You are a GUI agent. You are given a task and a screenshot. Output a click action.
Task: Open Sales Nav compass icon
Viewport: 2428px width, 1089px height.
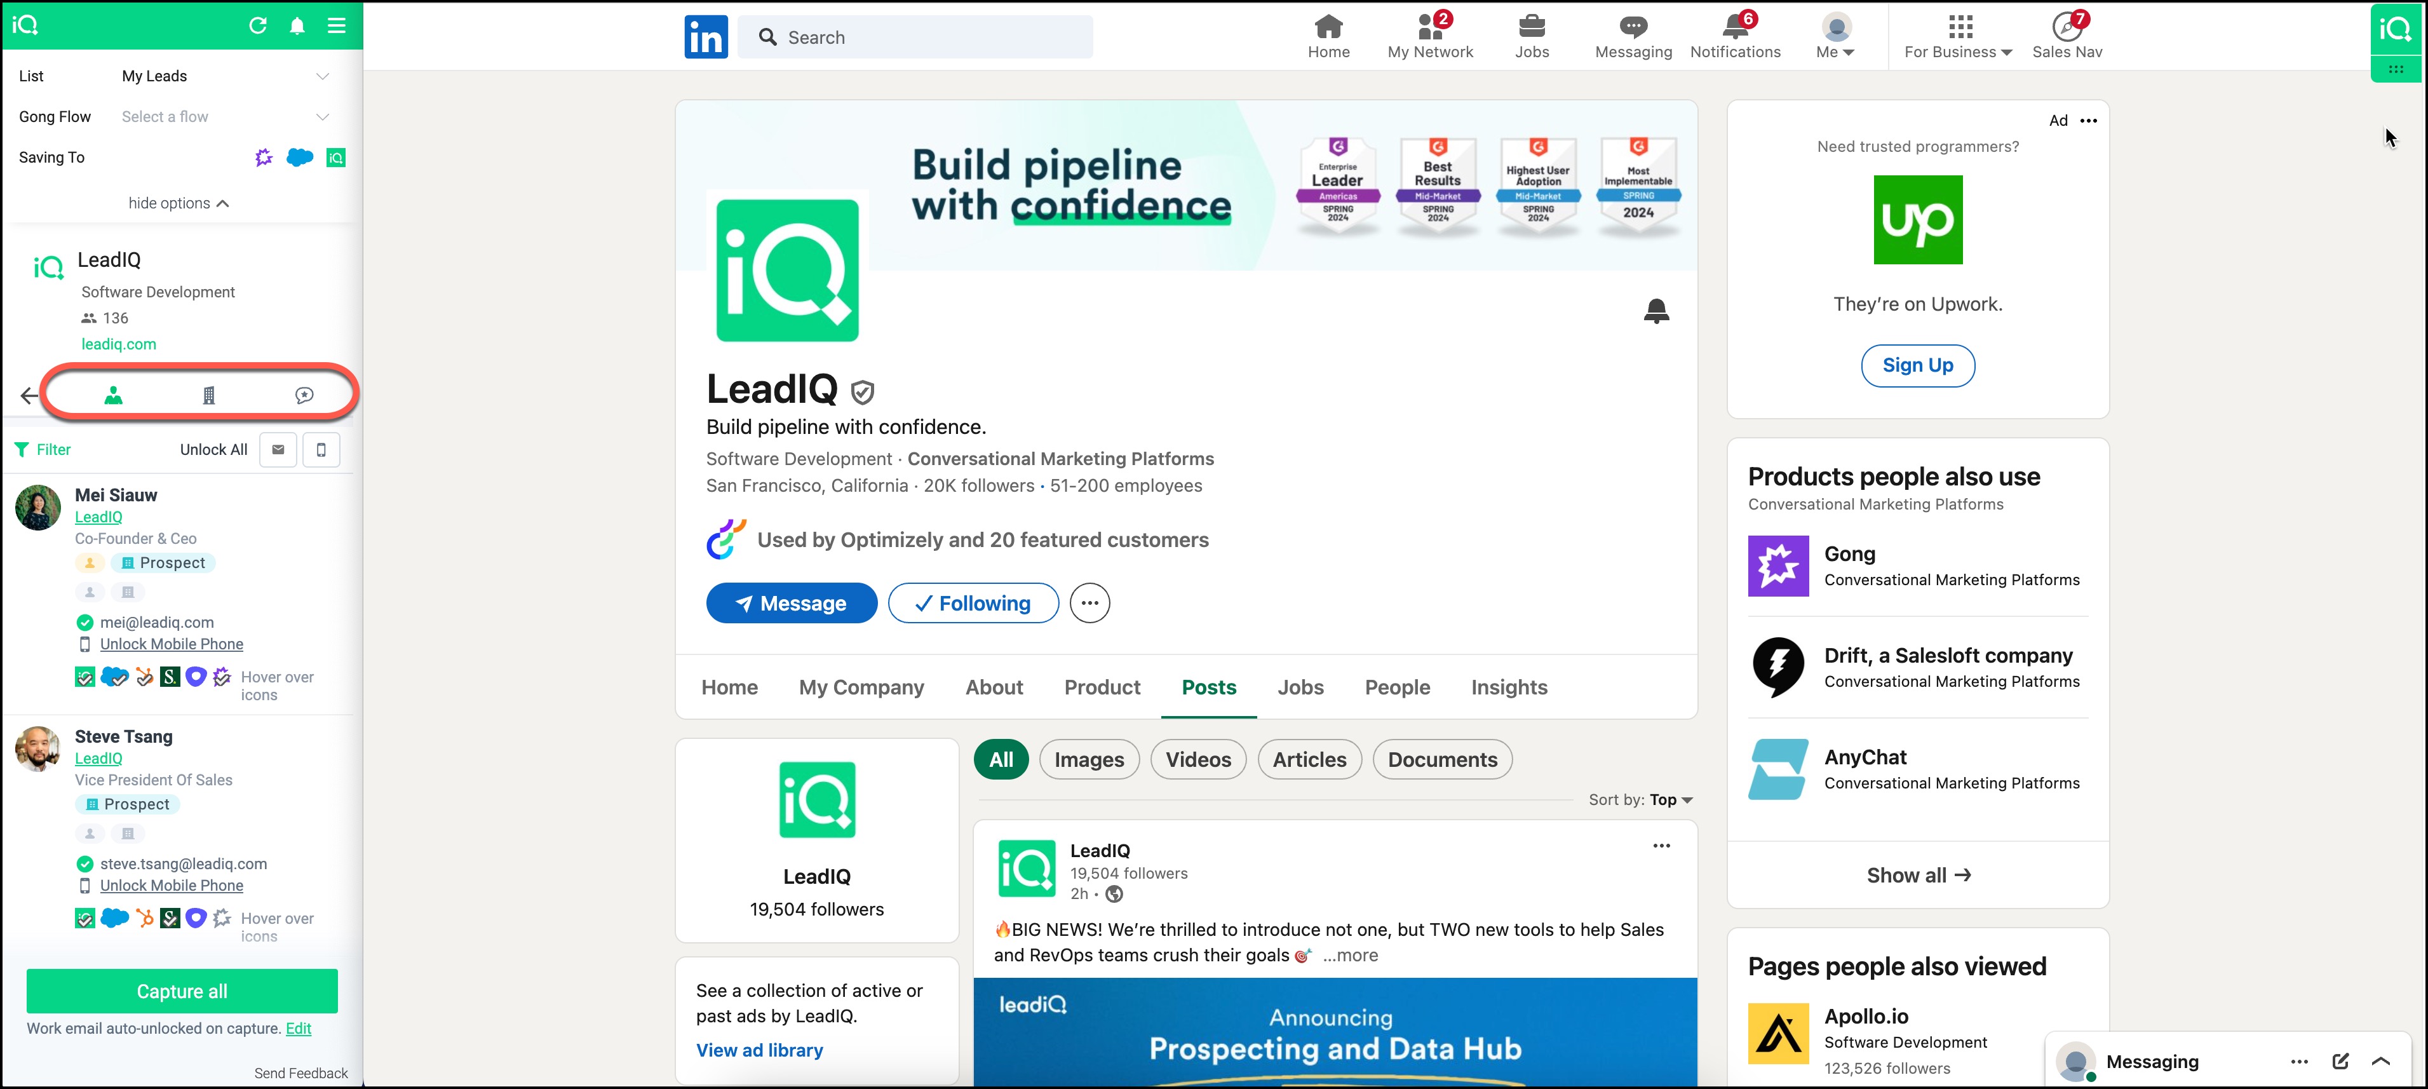(x=2067, y=37)
